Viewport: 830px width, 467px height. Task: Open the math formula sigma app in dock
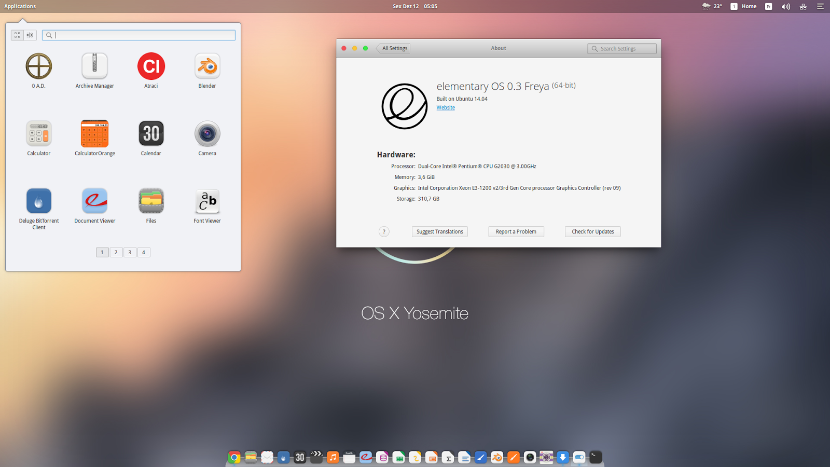pyautogui.click(x=448, y=457)
